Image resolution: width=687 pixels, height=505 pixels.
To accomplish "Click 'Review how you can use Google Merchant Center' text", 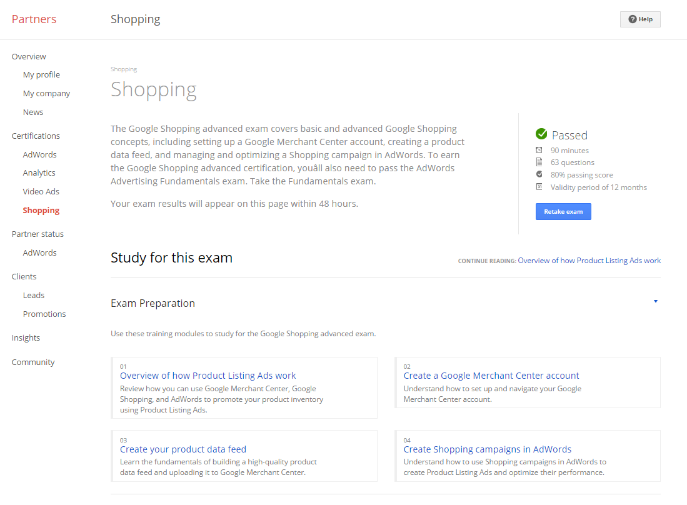I will 222,399.
